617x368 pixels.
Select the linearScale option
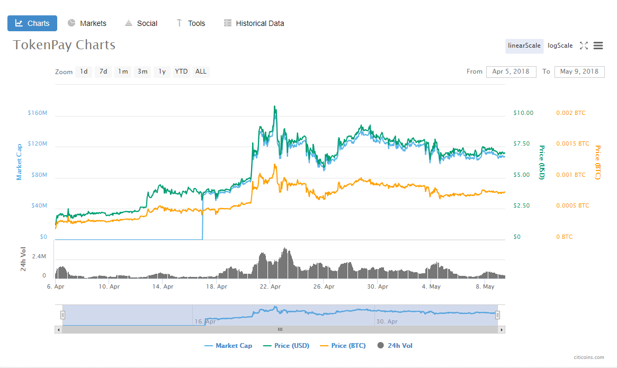(x=524, y=46)
